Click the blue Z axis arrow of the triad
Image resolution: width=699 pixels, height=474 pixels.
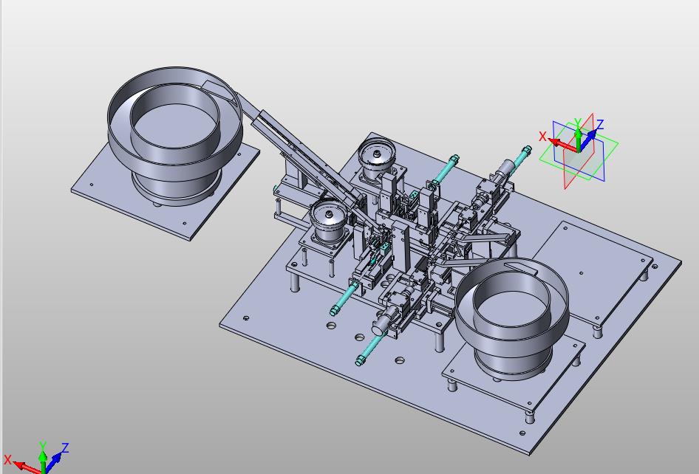click(x=588, y=139)
